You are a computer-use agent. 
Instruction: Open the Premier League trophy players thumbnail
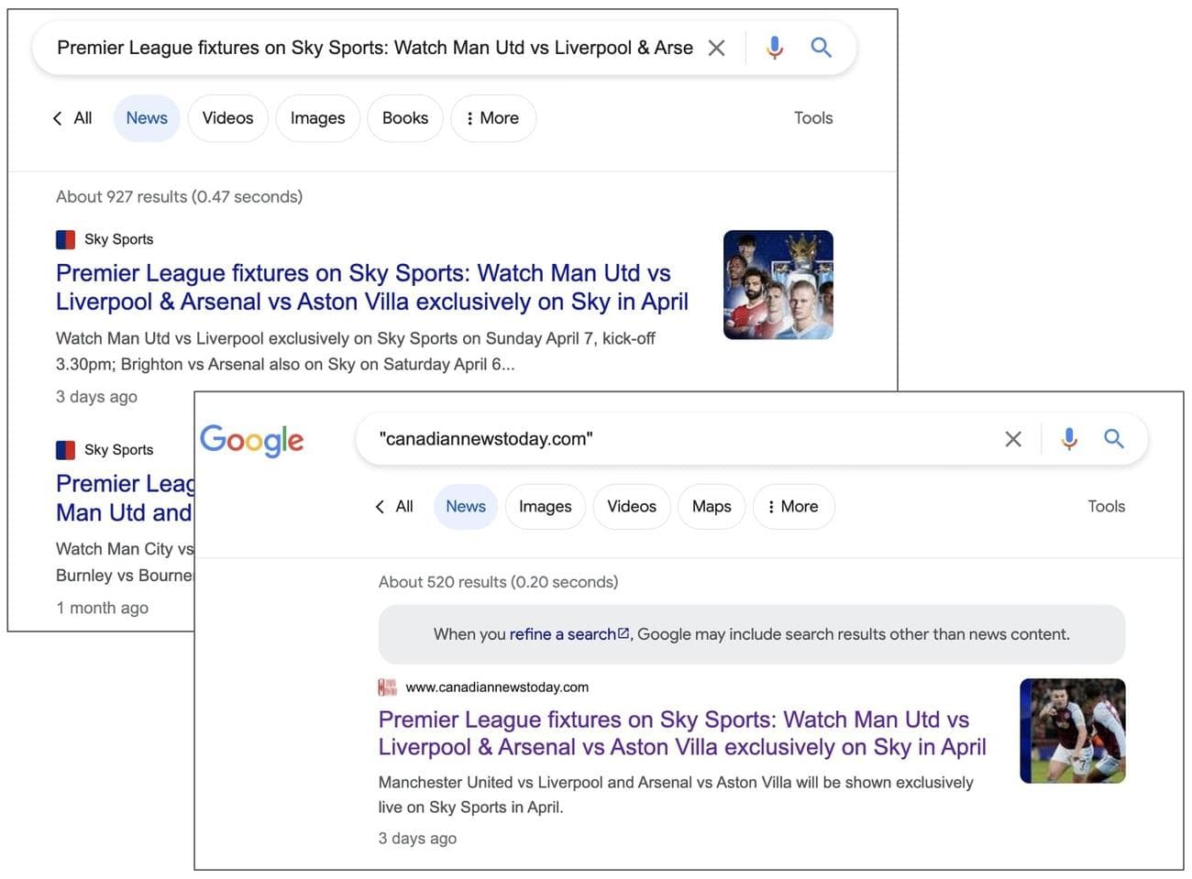(778, 285)
